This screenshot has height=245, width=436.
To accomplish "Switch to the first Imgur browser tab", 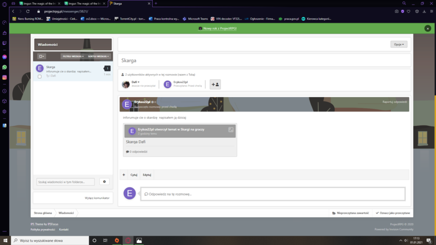I will click(x=40, y=3).
